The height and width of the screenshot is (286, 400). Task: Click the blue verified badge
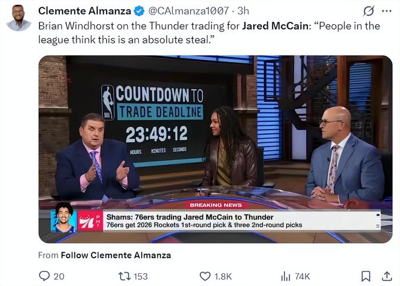[x=139, y=12]
